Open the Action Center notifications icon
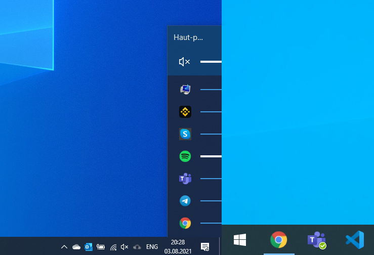374x255 pixels. coord(205,247)
